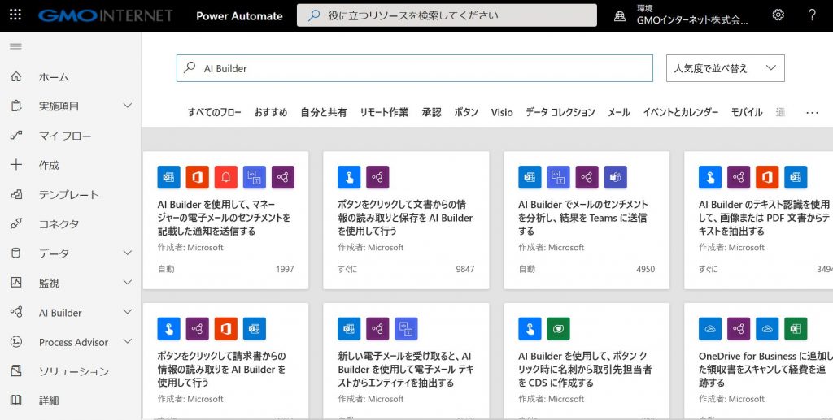Click the GMO Internet logo
The image size is (833, 420).
coord(105,15)
